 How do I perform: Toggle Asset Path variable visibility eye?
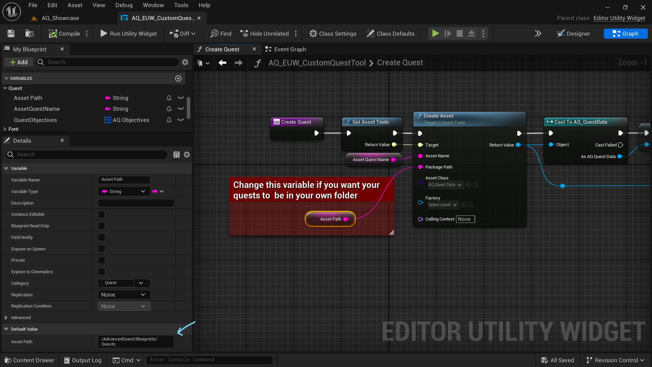pos(181,98)
